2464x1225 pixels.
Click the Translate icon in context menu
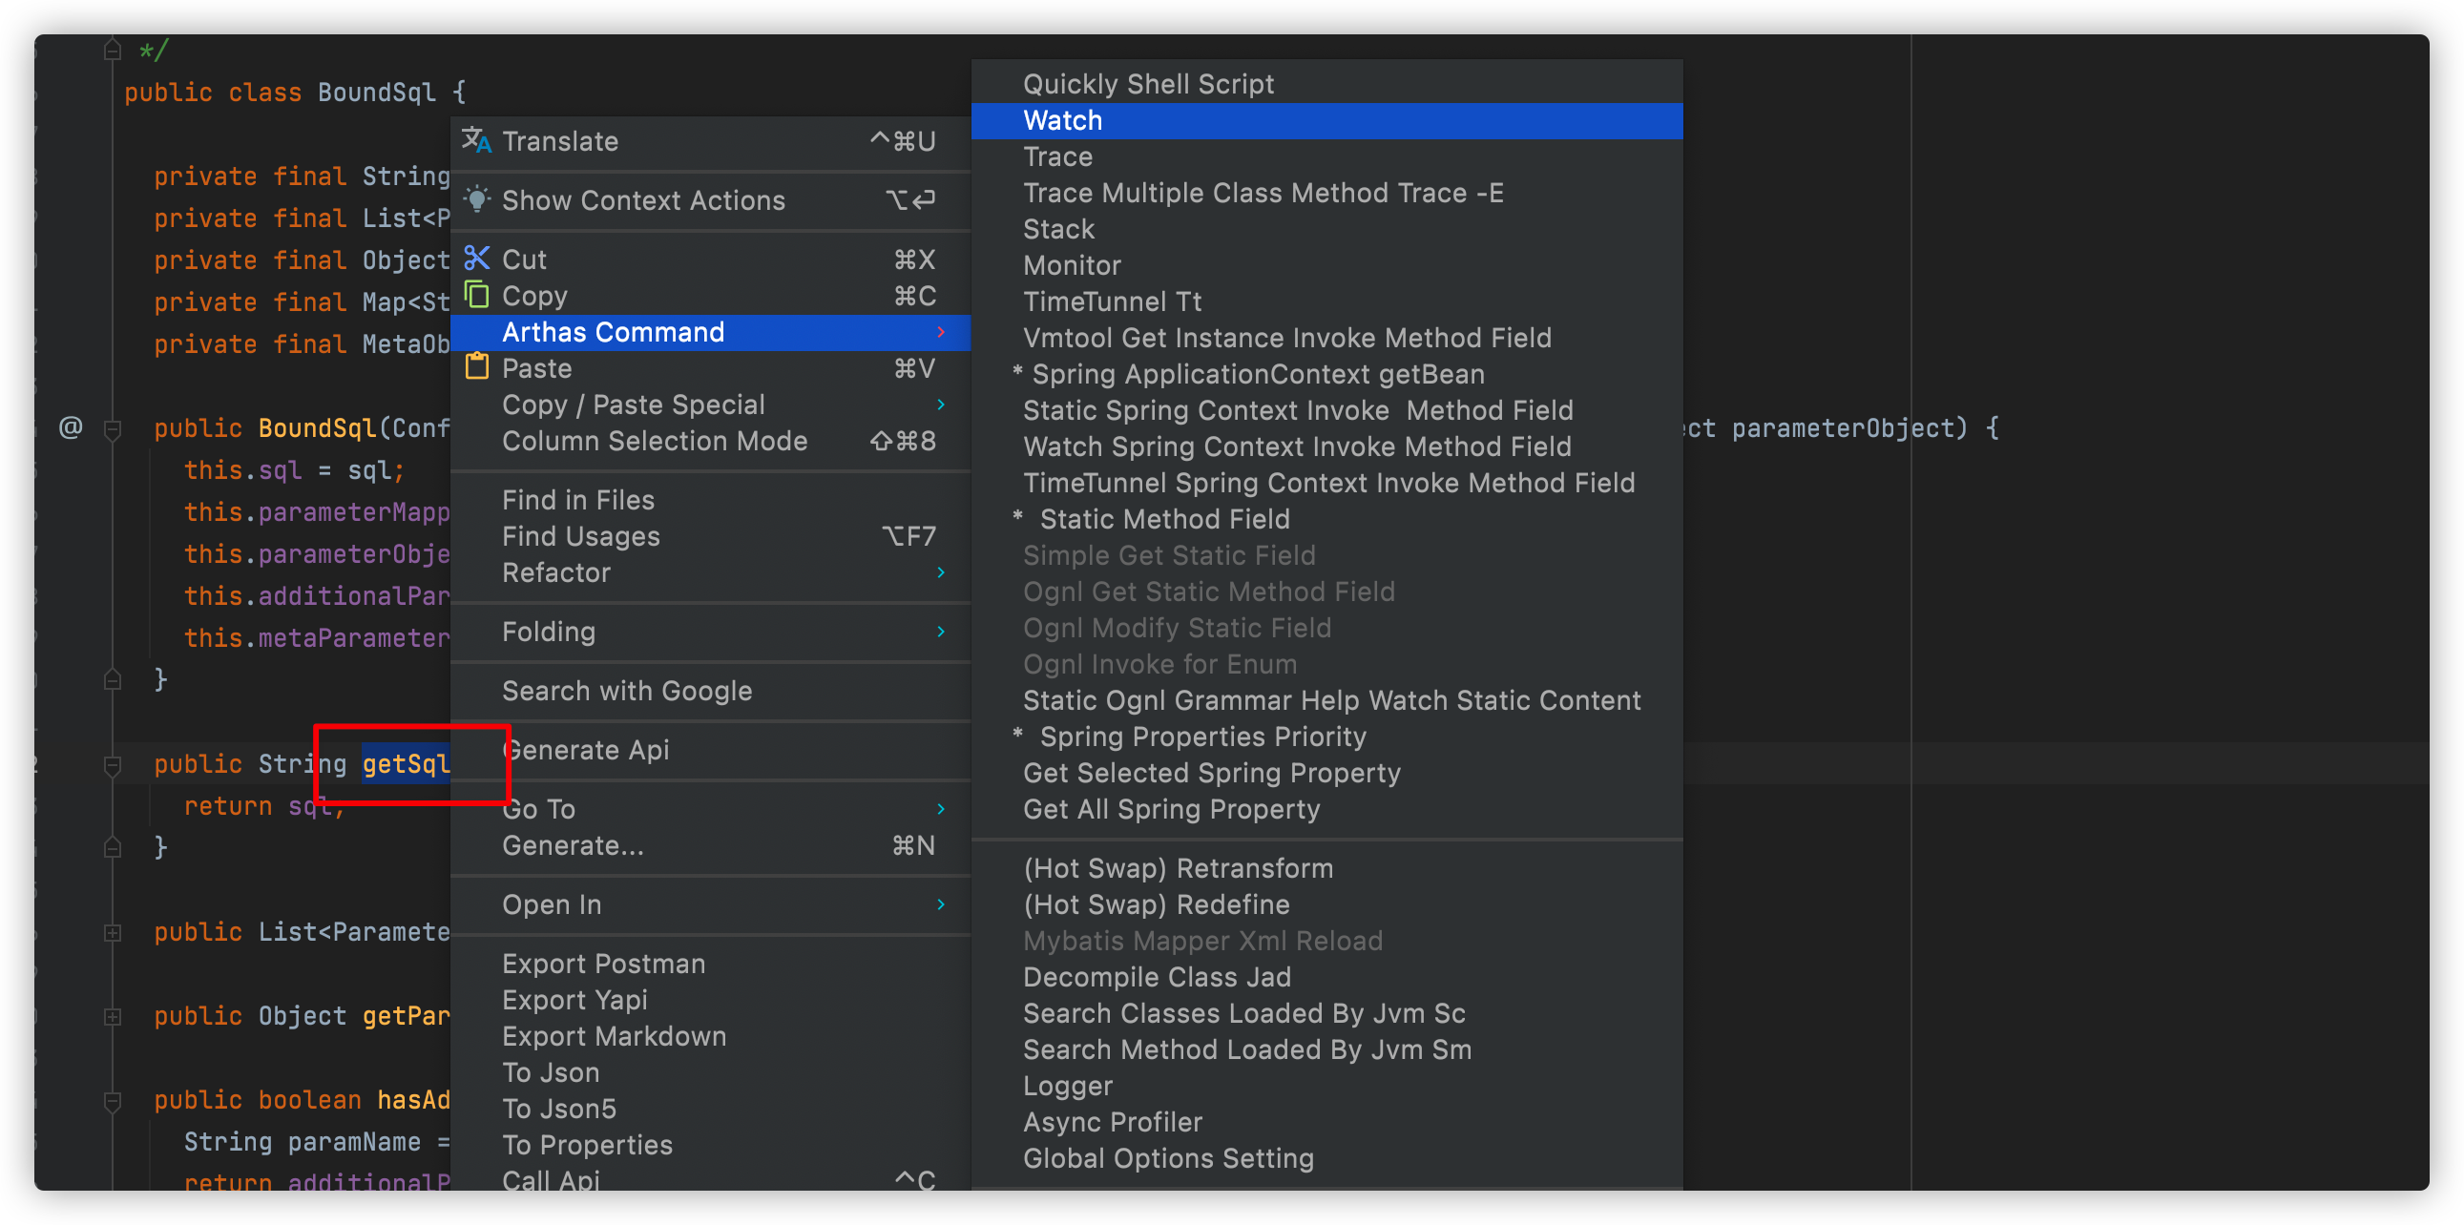pyautogui.click(x=475, y=140)
